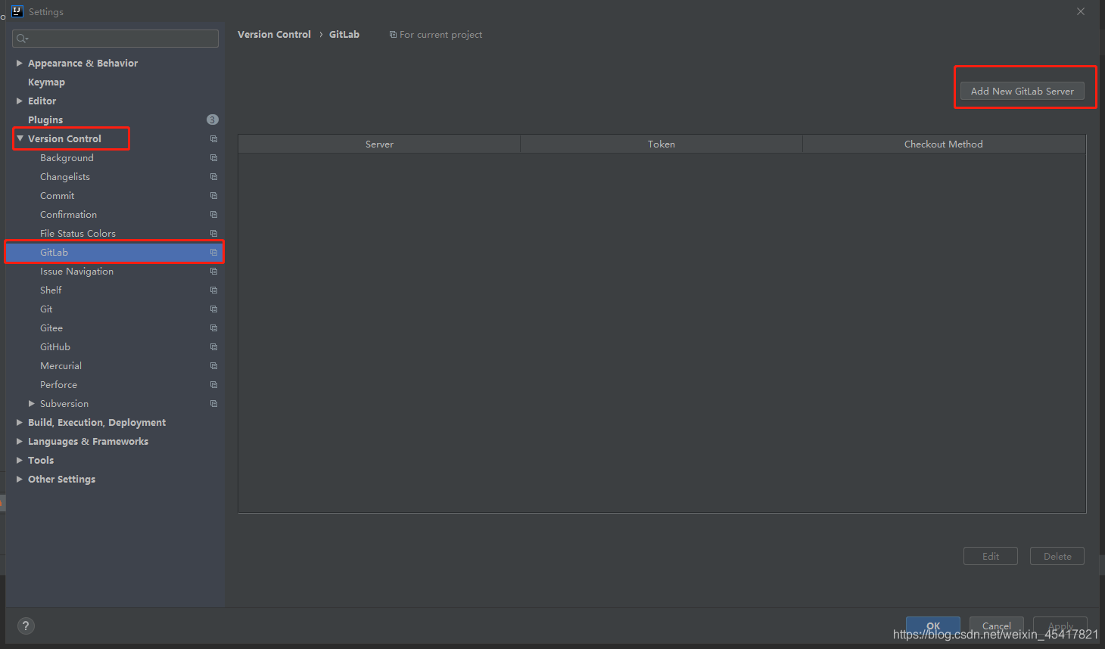The height and width of the screenshot is (649, 1105).
Task: Select the Git settings entry
Action: 46,309
